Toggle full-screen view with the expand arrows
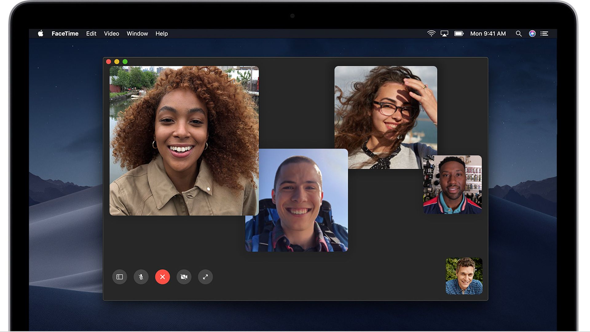This screenshot has width=590, height=332. (x=205, y=277)
